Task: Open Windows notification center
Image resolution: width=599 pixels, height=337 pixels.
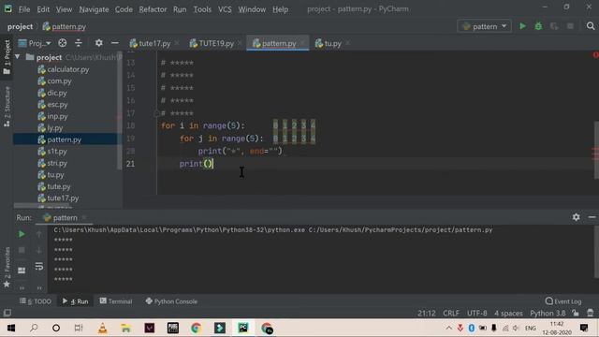Action: click(x=584, y=328)
